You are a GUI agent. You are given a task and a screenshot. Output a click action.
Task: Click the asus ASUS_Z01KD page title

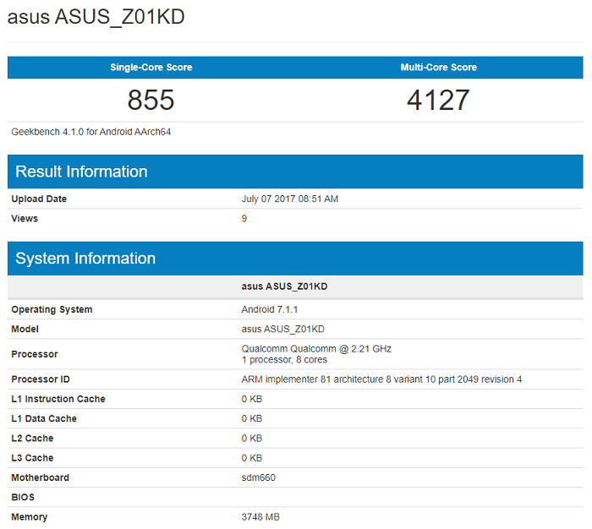tap(96, 17)
